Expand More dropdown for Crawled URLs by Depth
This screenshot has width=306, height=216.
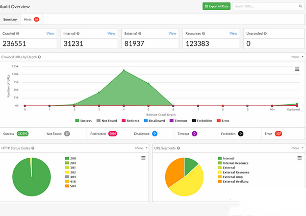coord(297,57)
